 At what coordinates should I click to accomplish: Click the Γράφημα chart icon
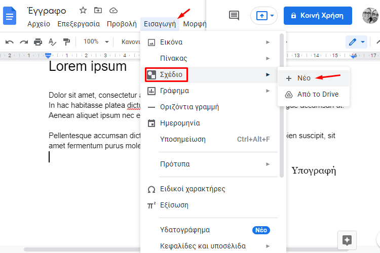[151, 91]
